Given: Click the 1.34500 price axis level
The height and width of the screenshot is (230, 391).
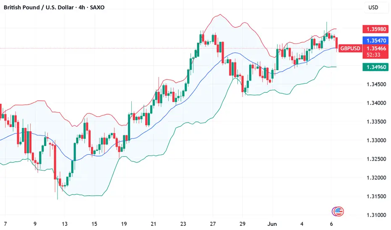Looking at the screenshot, I should tap(376, 84).
